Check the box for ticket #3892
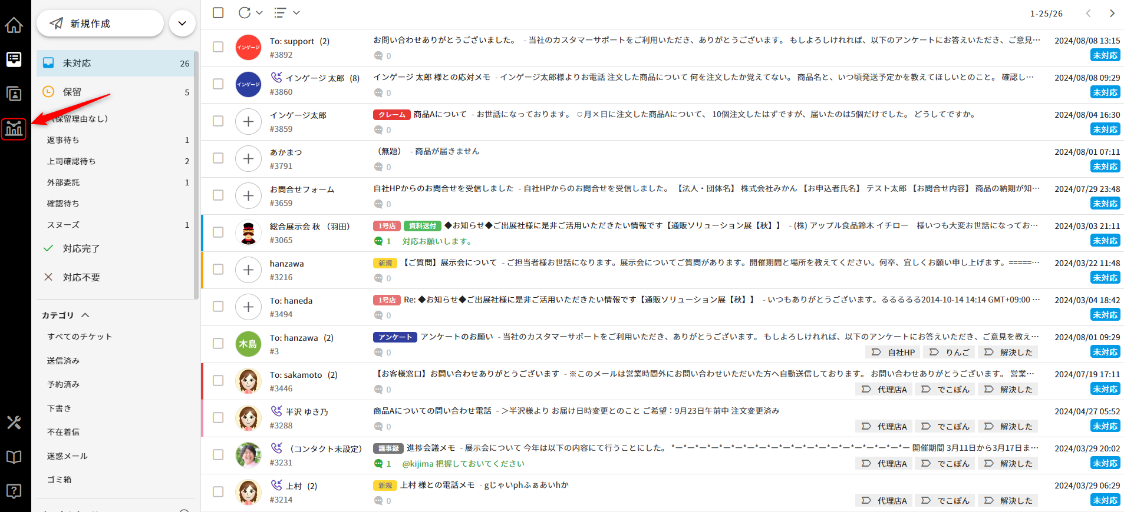Viewport: 1124px width, 512px height. coord(218,47)
